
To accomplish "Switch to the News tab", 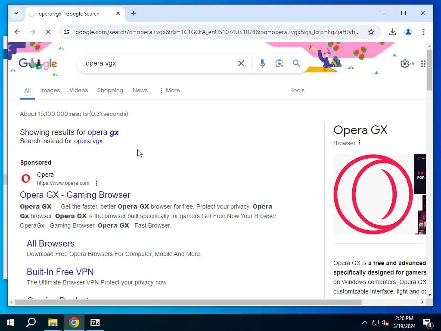I will 140,91.
